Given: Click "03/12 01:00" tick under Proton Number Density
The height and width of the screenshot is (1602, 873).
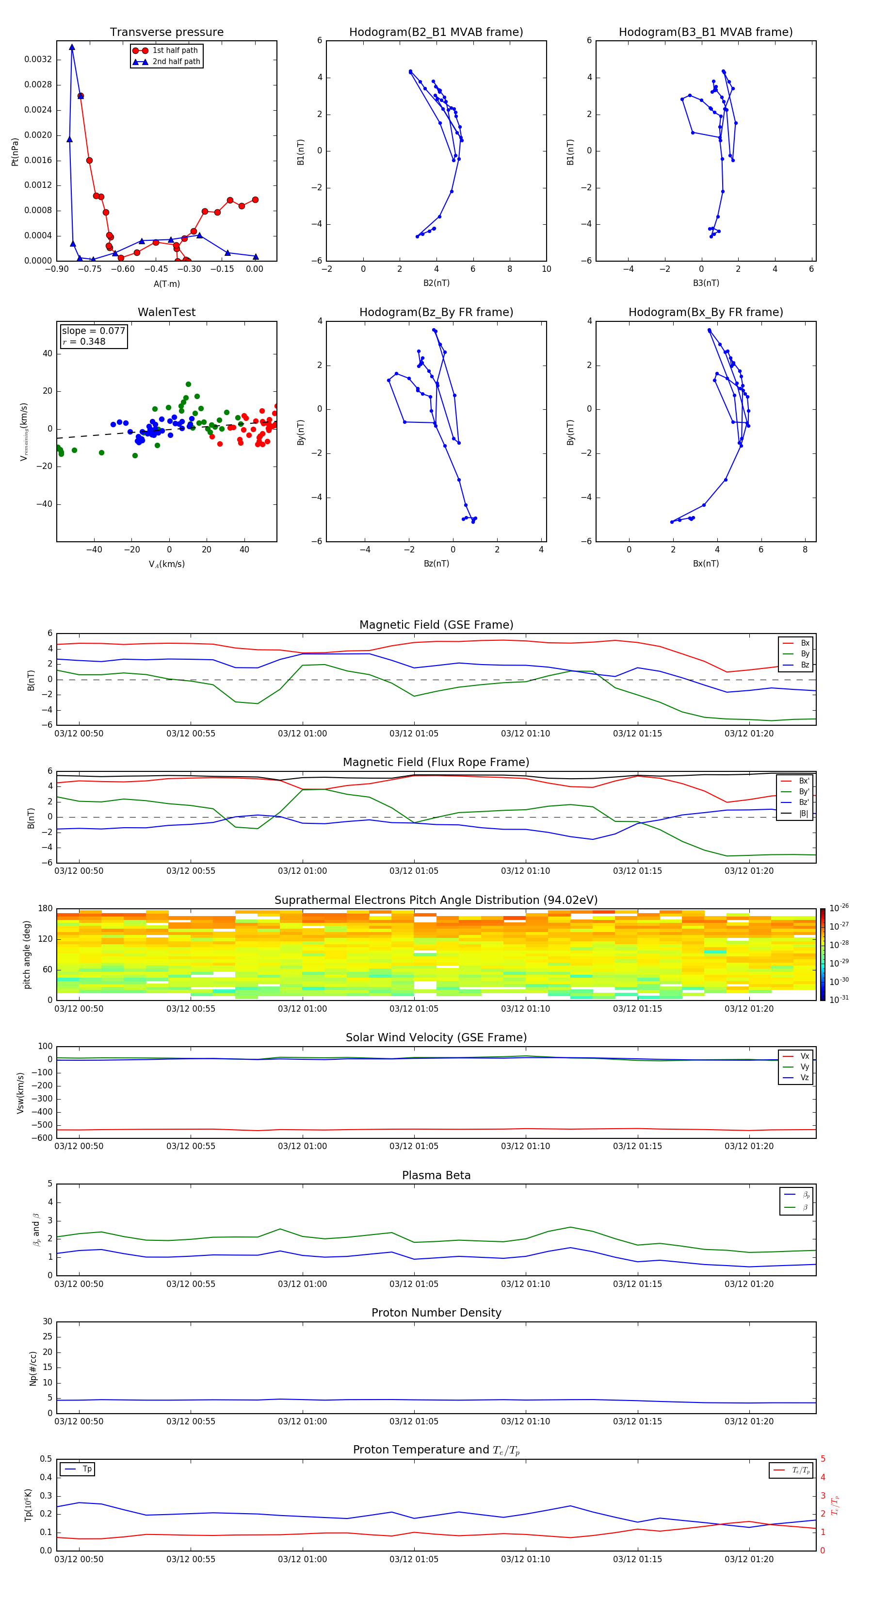Looking at the screenshot, I should [303, 1421].
